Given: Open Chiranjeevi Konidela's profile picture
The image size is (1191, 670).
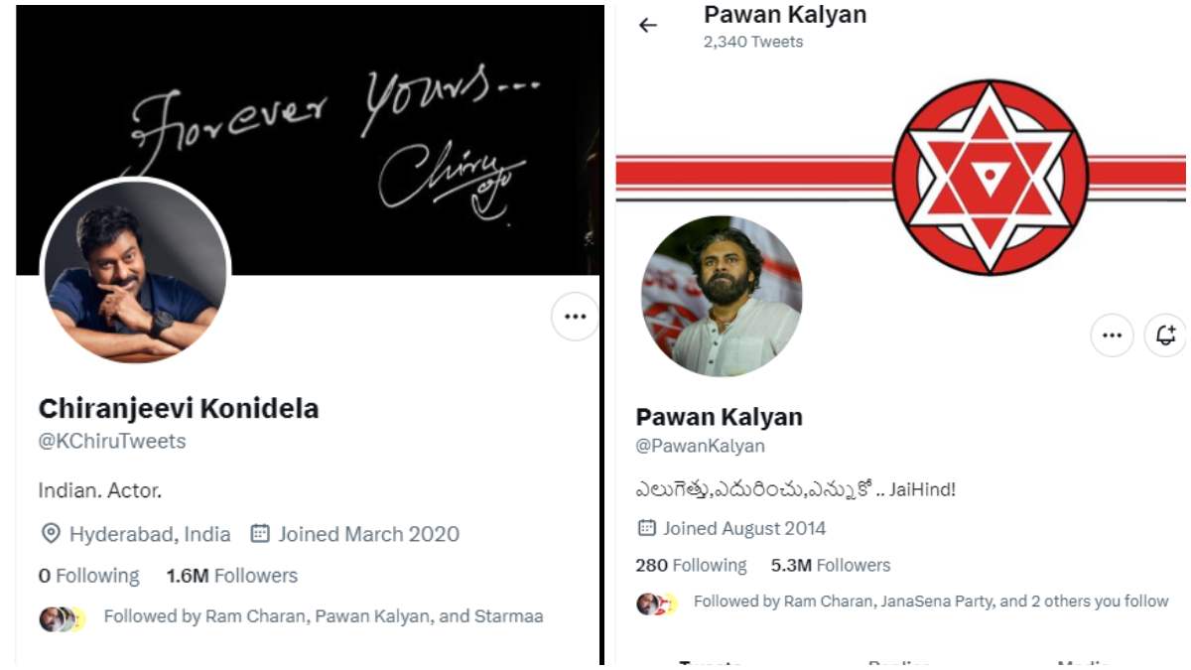Looking at the screenshot, I should [x=135, y=271].
